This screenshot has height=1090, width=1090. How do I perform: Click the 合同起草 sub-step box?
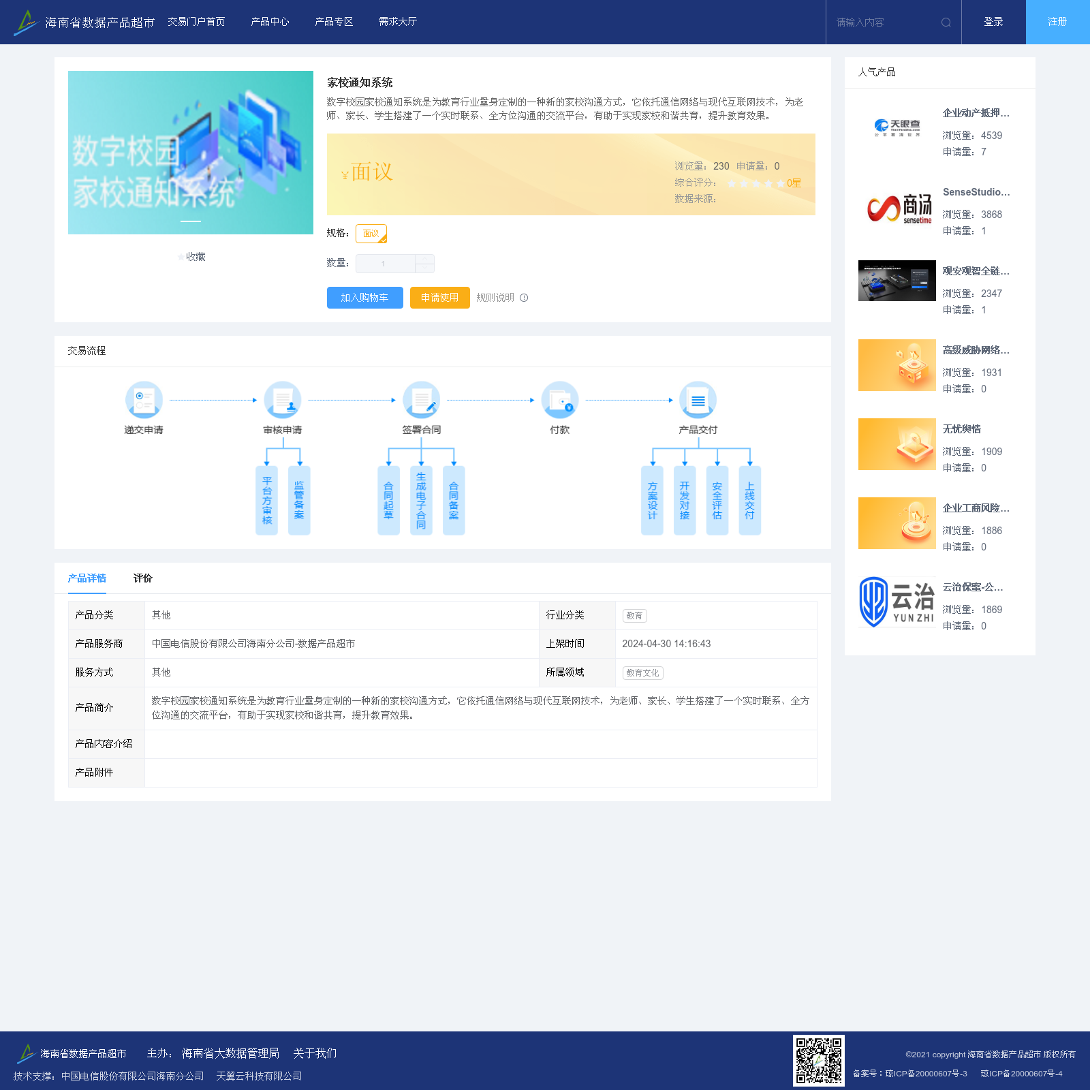click(389, 500)
